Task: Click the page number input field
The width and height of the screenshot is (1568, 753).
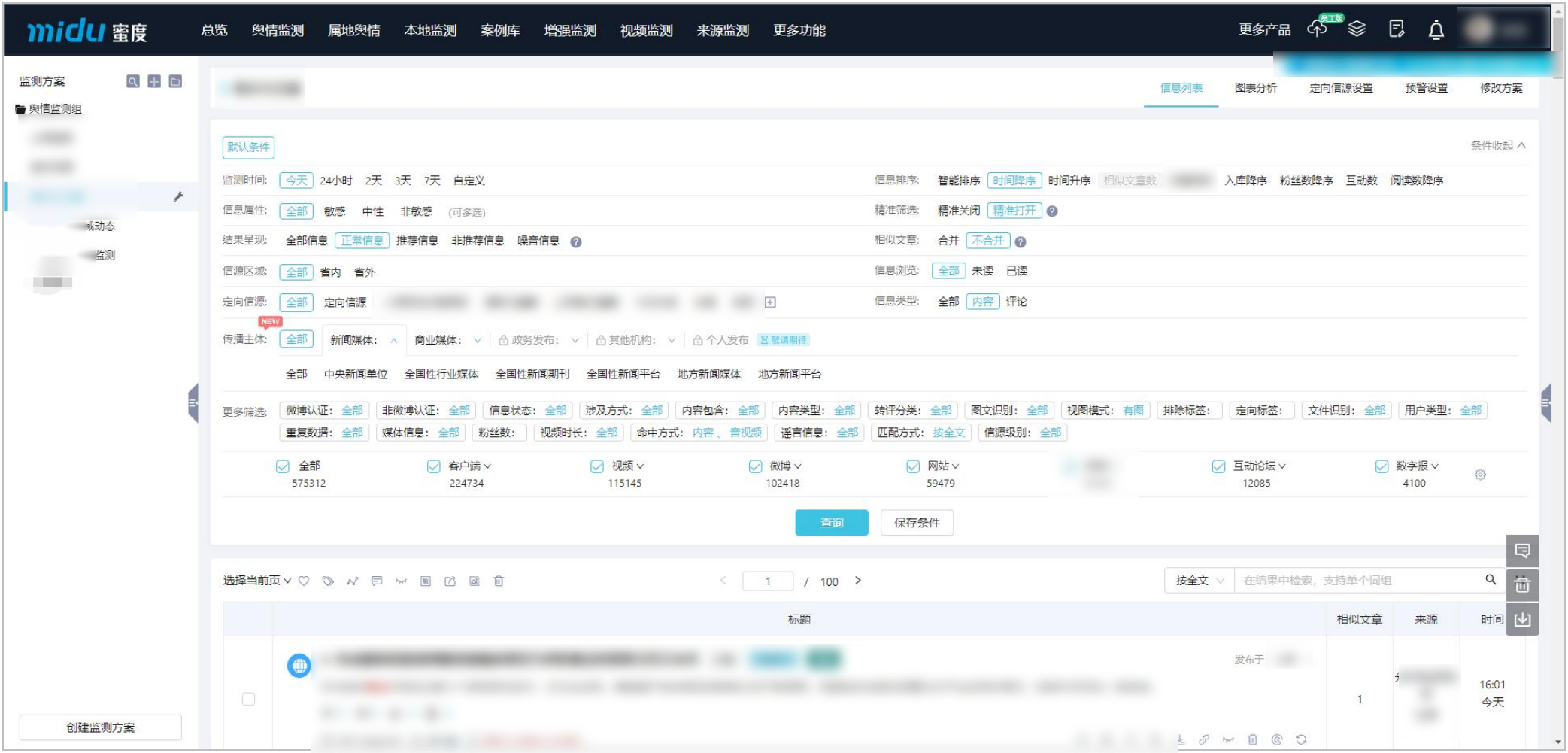Action: click(x=768, y=581)
